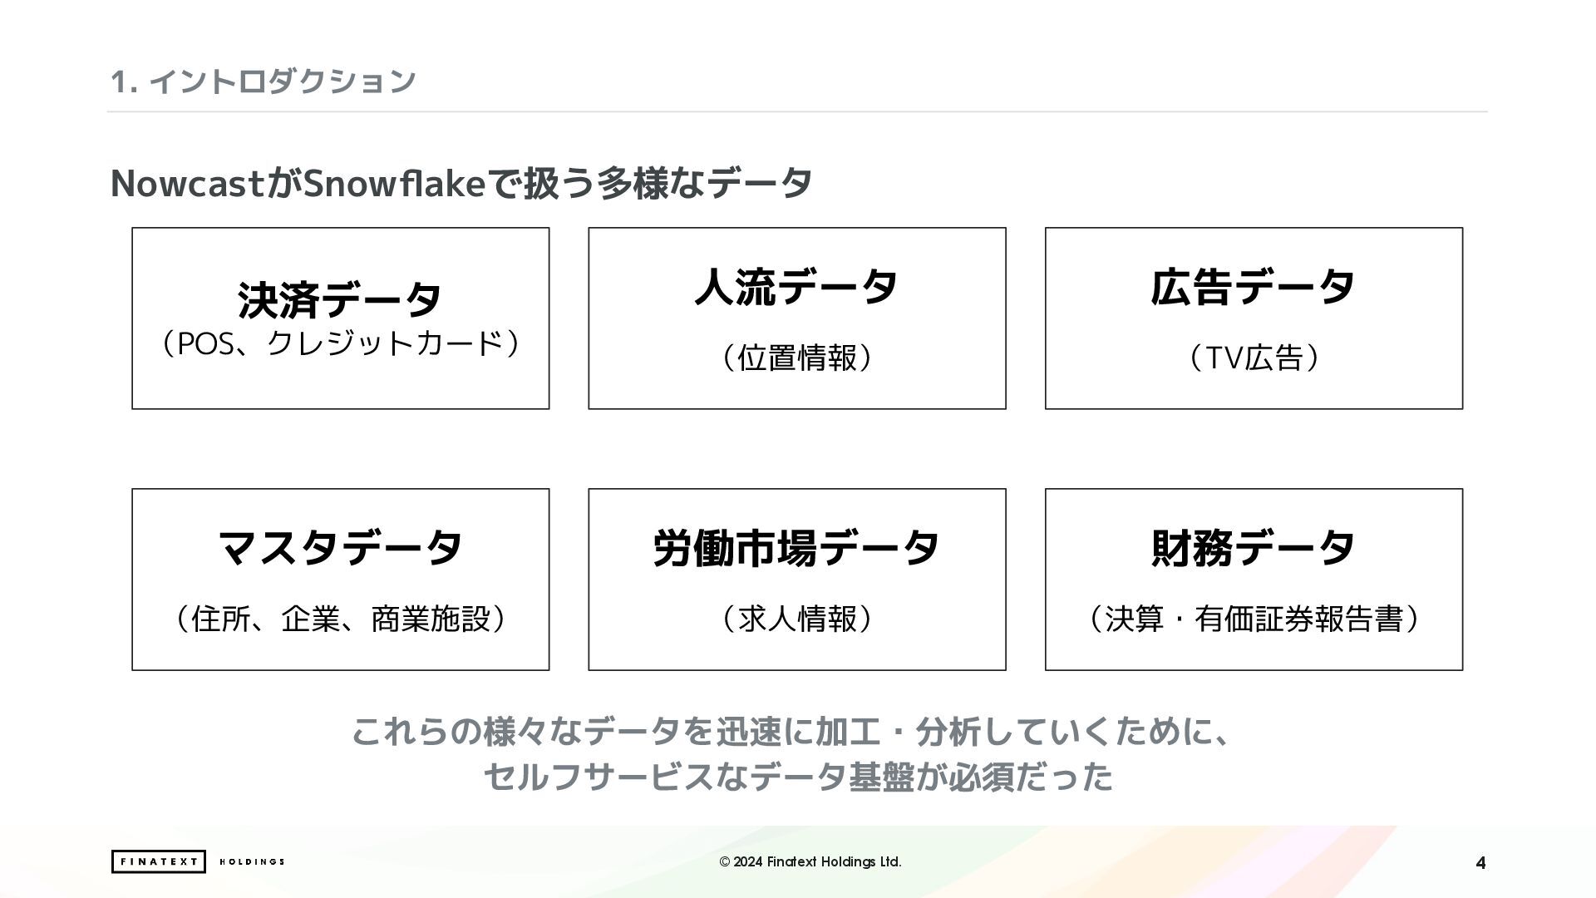
Task: Select the 財務データ box
Action: tap(1254, 580)
